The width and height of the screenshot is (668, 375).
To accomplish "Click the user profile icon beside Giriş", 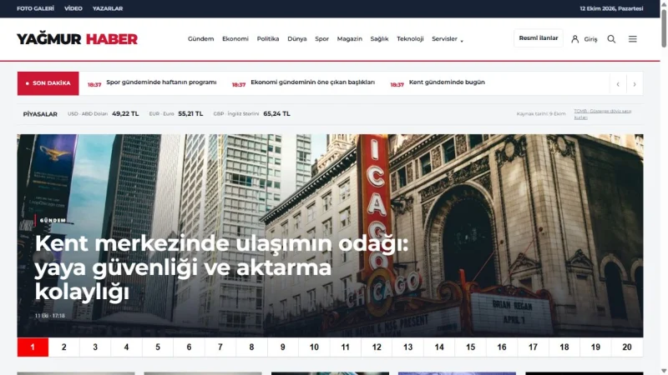I will tap(574, 39).
